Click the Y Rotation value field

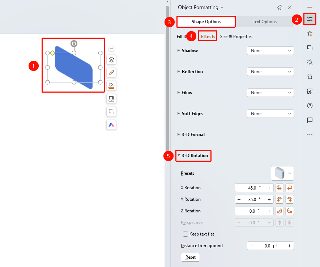[x=254, y=199]
